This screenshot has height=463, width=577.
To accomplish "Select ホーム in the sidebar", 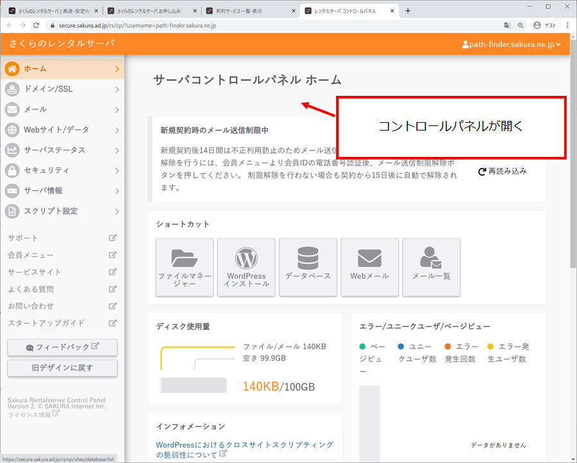I will pos(62,69).
